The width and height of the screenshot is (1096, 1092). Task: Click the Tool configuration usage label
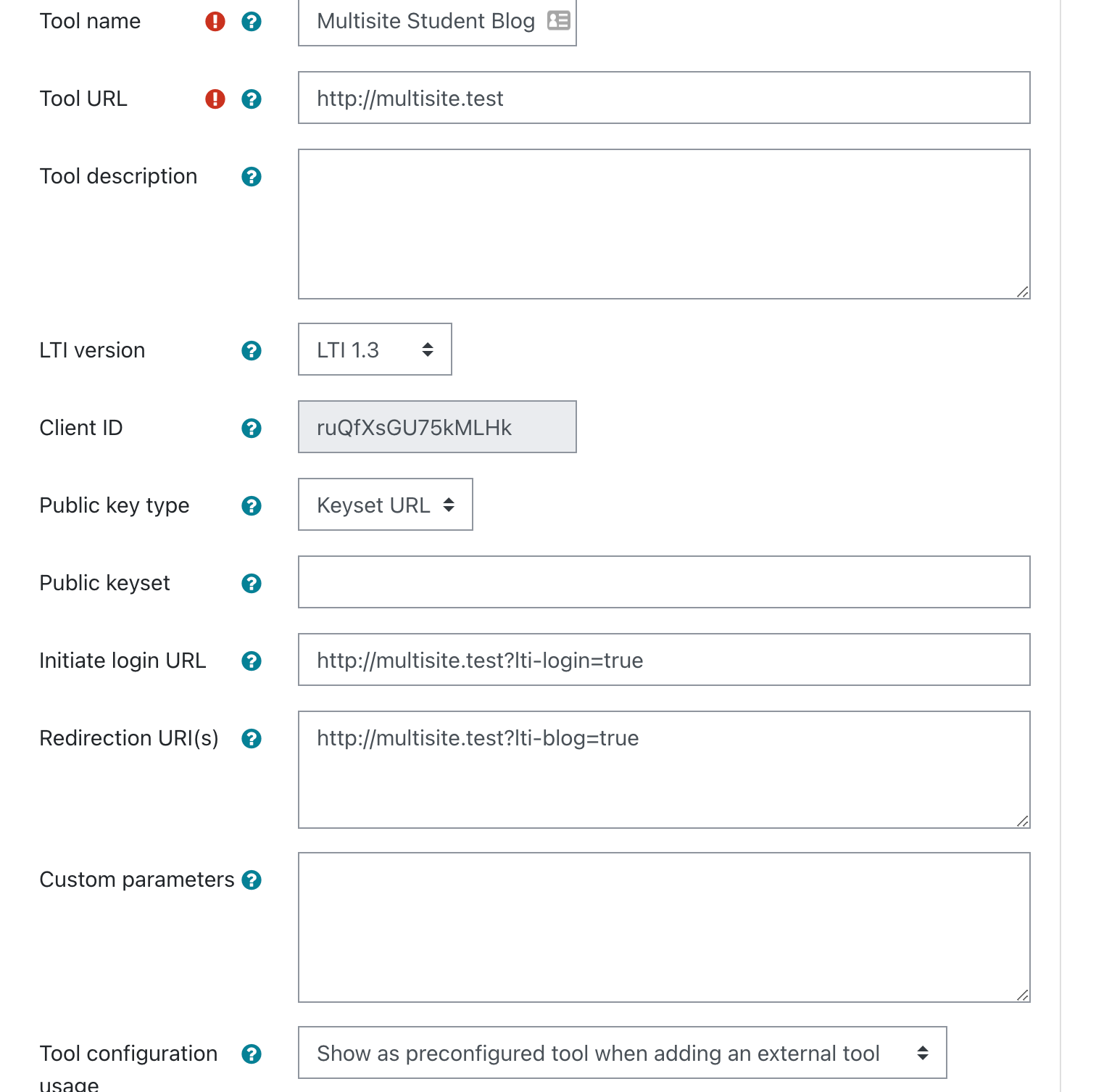point(128,1066)
